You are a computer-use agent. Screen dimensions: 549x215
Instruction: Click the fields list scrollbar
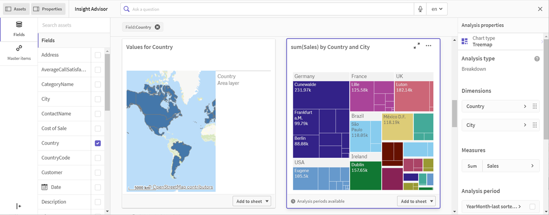(x=107, y=82)
